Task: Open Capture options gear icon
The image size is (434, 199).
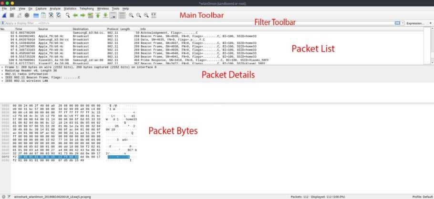Action: coord(27,15)
